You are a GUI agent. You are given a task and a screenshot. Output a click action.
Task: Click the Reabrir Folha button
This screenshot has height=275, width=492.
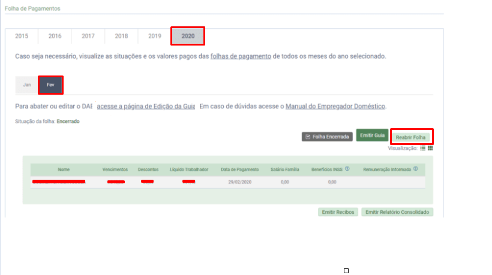411,137
